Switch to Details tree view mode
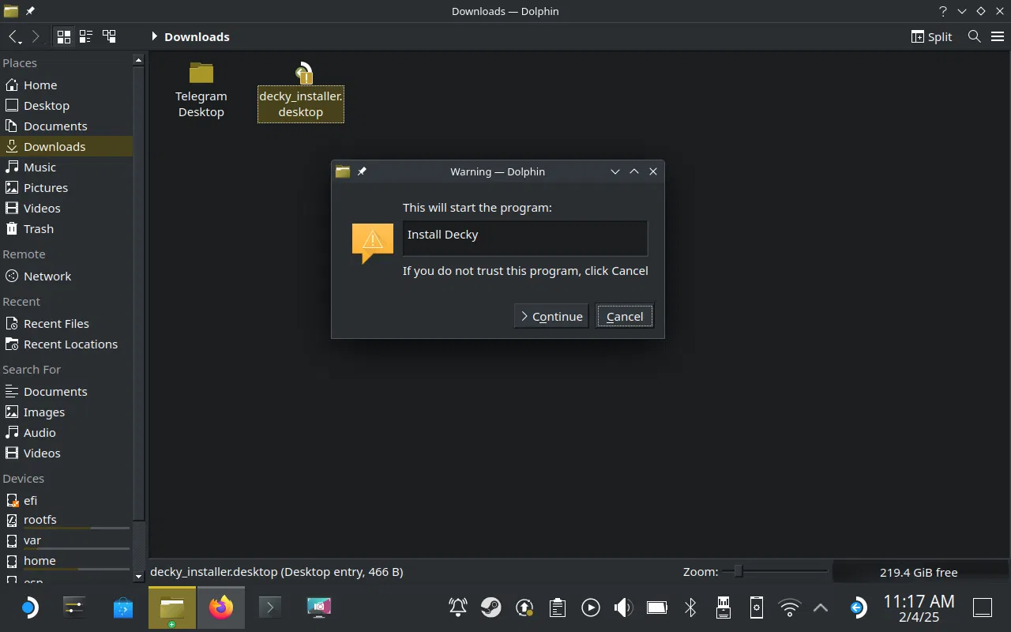 coord(109,36)
